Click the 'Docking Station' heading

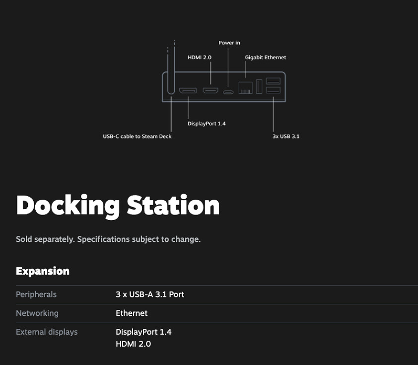(118, 205)
